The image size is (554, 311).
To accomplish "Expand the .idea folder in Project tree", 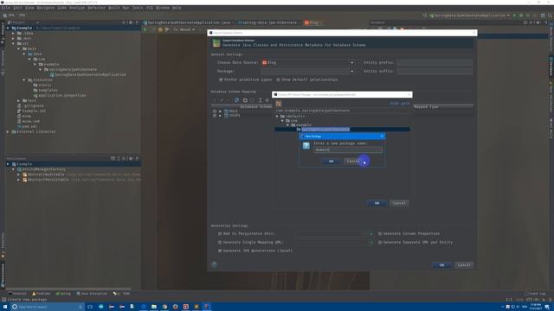I will click(x=14, y=33).
